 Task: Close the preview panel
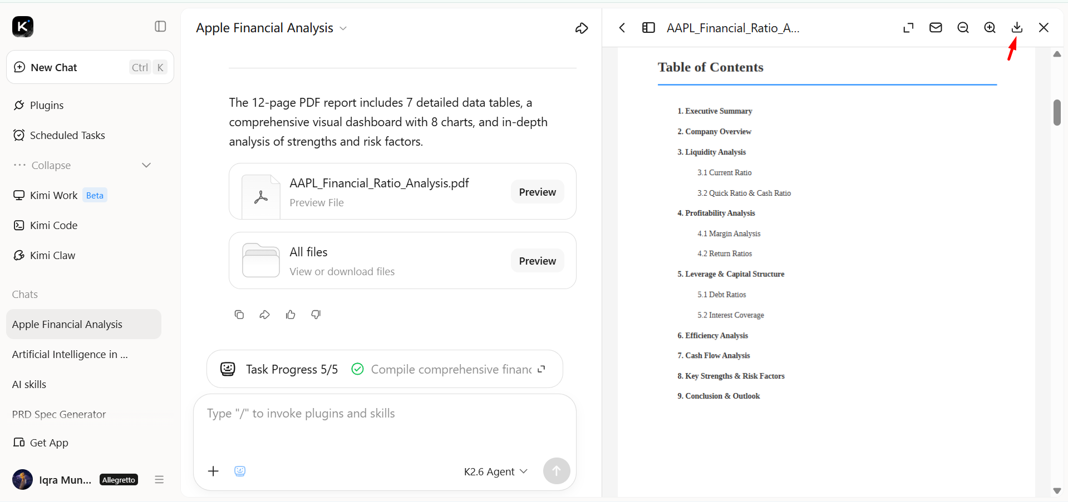pyautogui.click(x=1044, y=28)
